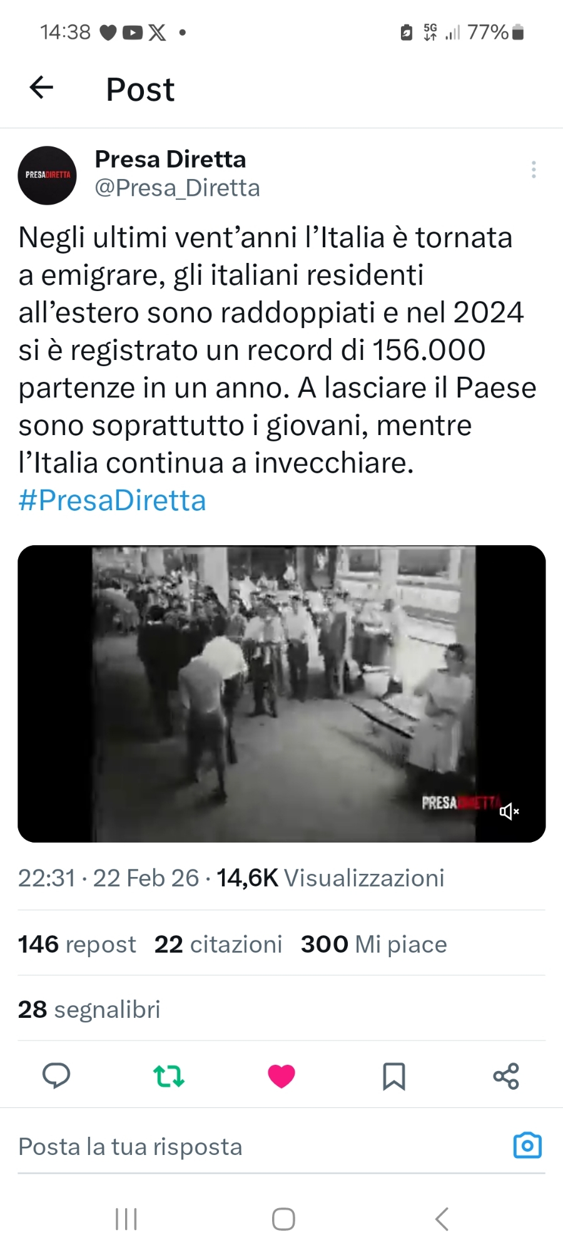563x1252 pixels.
Task: View the 22 citazioni list
Action: pyautogui.click(x=218, y=944)
